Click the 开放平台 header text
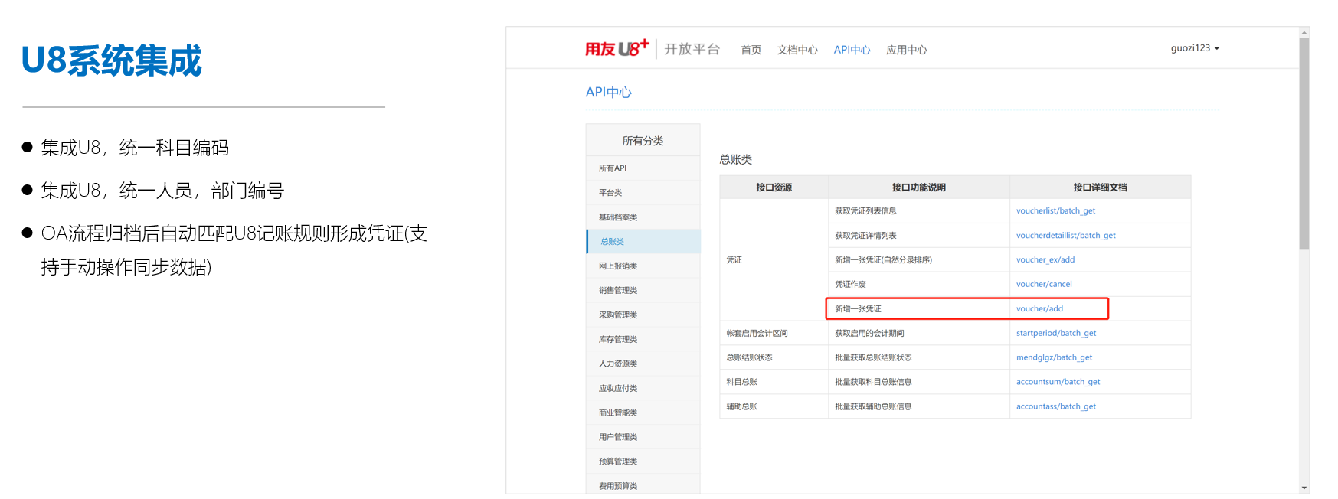The height and width of the screenshot is (499, 1338). click(692, 49)
